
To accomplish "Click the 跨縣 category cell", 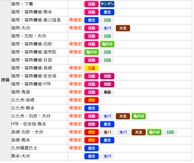I will [x=6, y=80].
